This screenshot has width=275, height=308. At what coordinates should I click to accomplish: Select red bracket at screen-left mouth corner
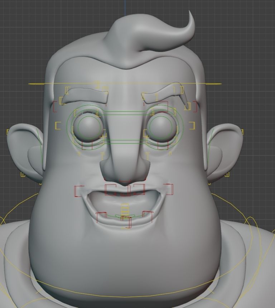click(x=79, y=191)
